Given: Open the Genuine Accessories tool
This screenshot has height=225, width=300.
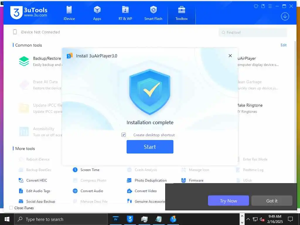Looking at the screenshot, I should click(146, 201).
